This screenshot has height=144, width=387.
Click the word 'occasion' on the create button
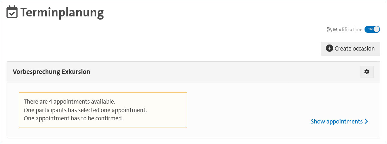click(363, 49)
